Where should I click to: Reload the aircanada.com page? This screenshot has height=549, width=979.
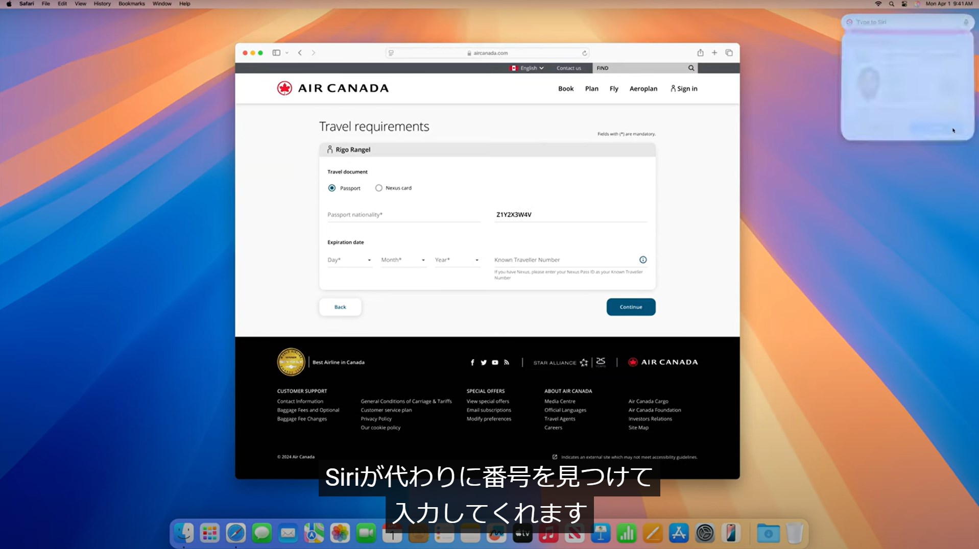[x=585, y=53]
